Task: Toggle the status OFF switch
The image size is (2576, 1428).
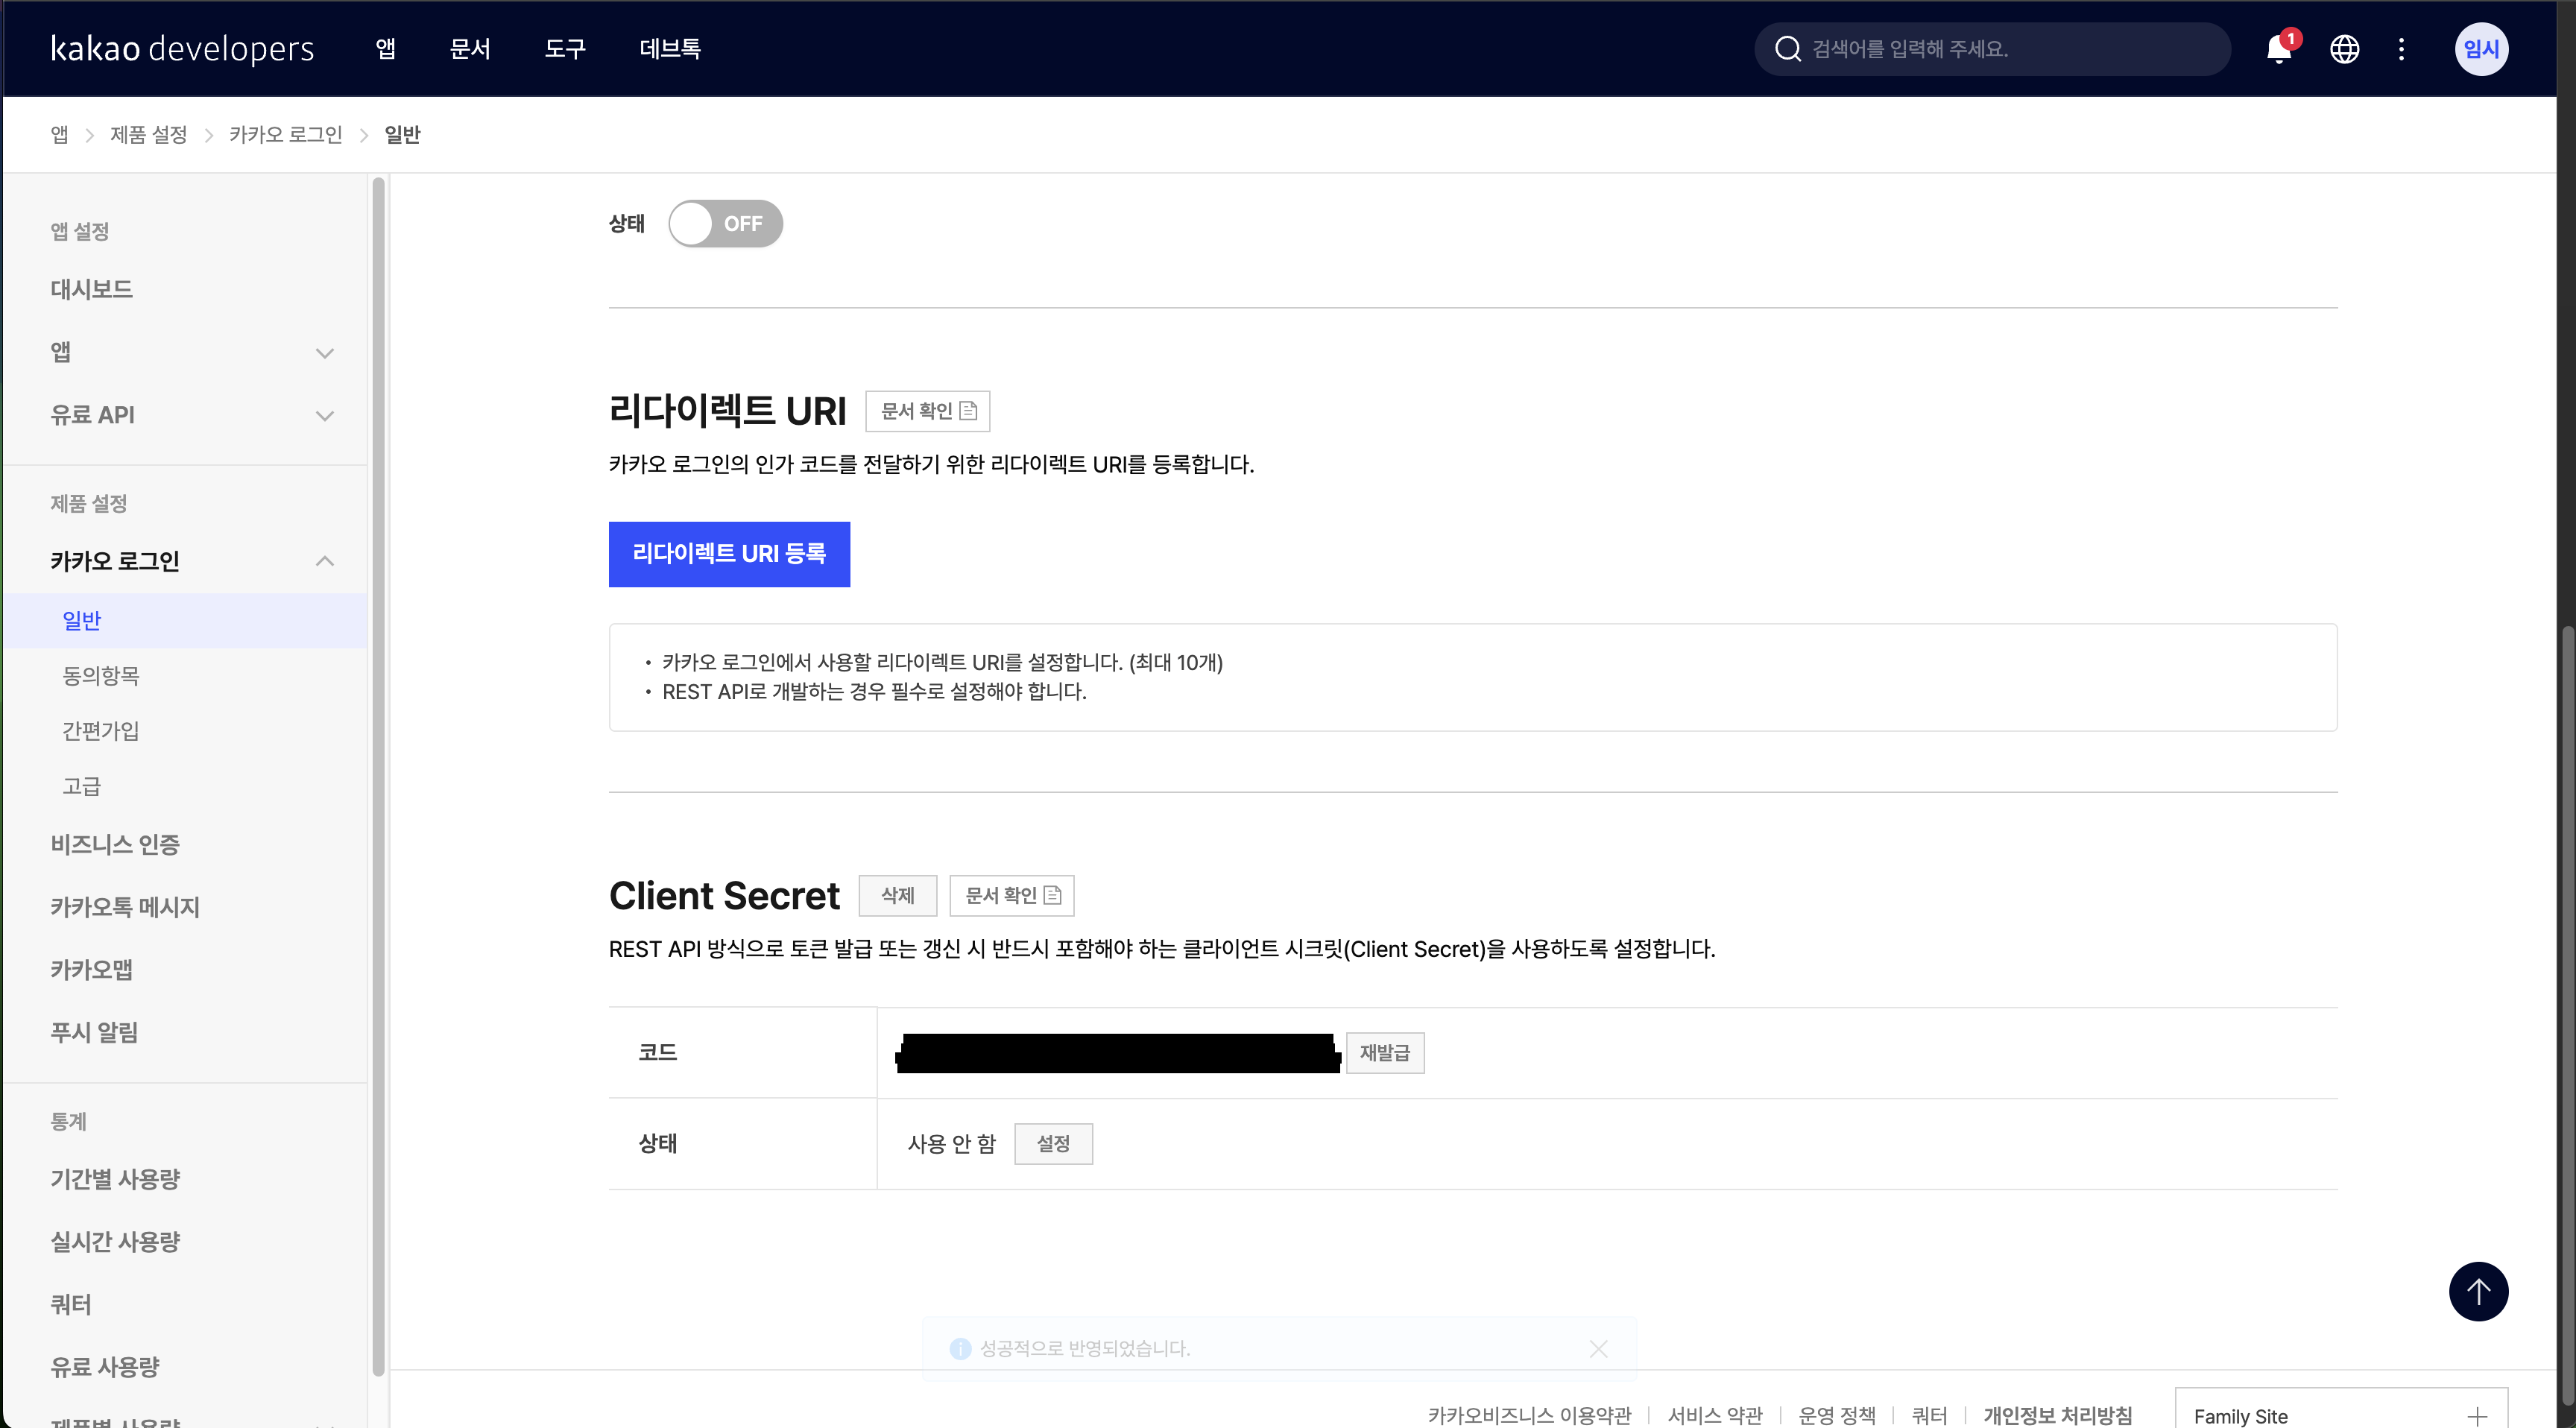Action: click(725, 223)
